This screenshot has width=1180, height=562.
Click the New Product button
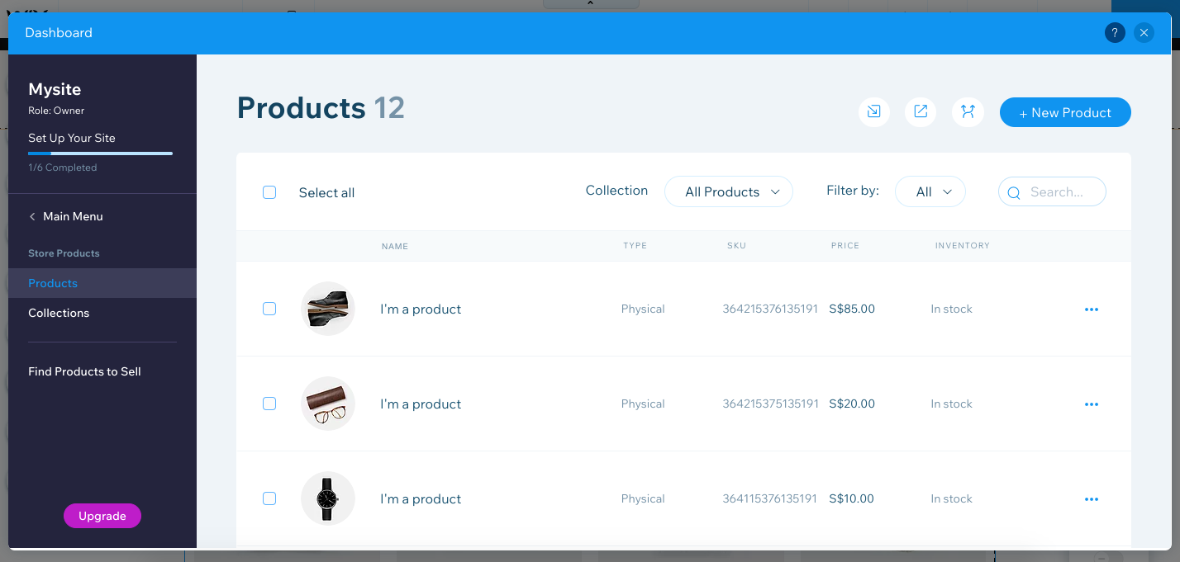(x=1065, y=112)
